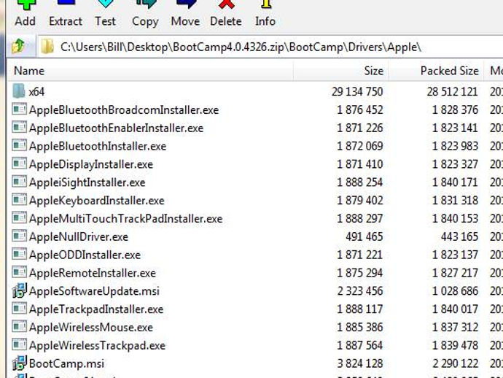Click the Copy toolbar icon
Screen dimensions: 503x378
tap(146, 4)
